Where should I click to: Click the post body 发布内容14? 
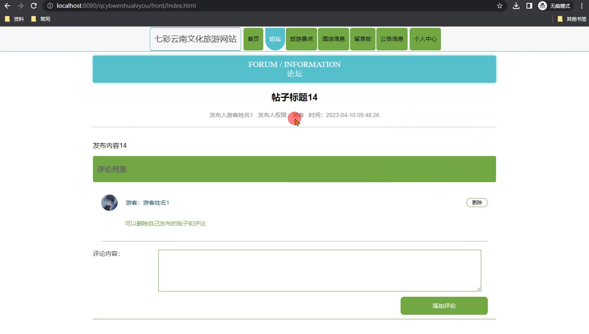pos(110,146)
